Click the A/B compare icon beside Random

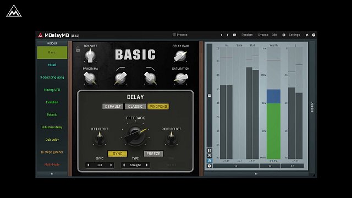pyautogui.click(x=234, y=35)
